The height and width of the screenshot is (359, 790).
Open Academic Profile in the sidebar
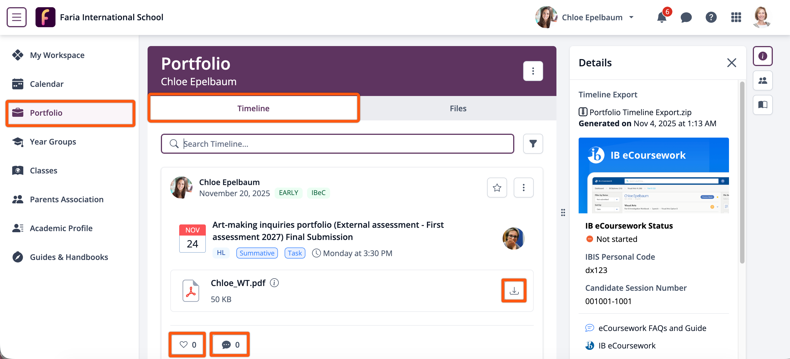pos(61,228)
